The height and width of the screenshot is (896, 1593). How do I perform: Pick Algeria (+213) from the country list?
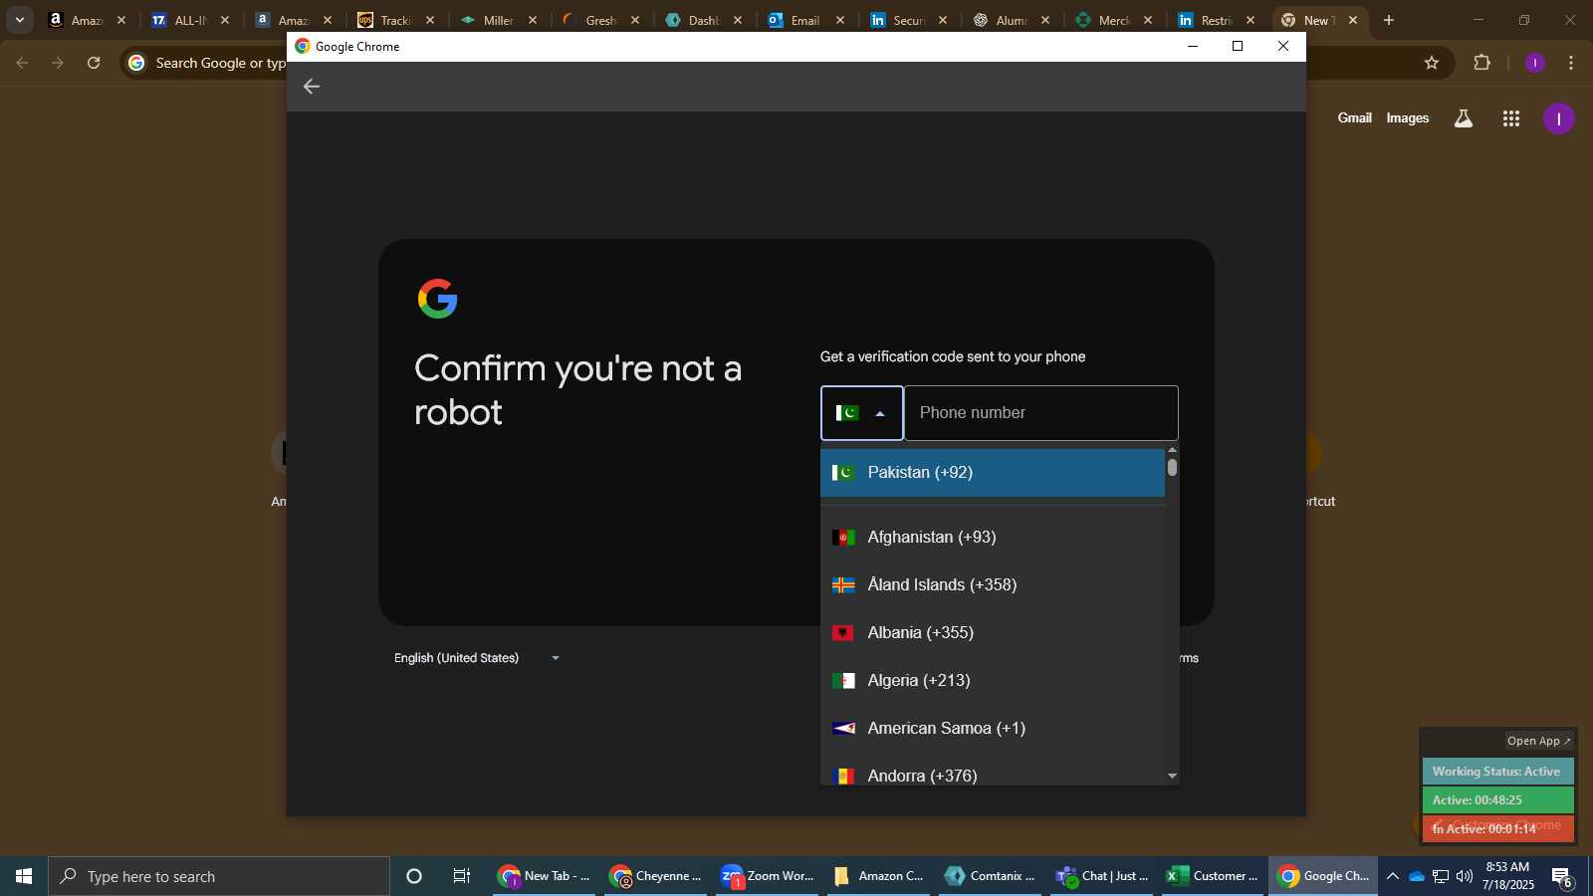point(993,681)
